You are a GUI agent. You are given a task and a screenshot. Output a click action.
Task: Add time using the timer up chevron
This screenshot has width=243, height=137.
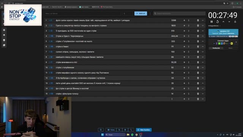223,22
